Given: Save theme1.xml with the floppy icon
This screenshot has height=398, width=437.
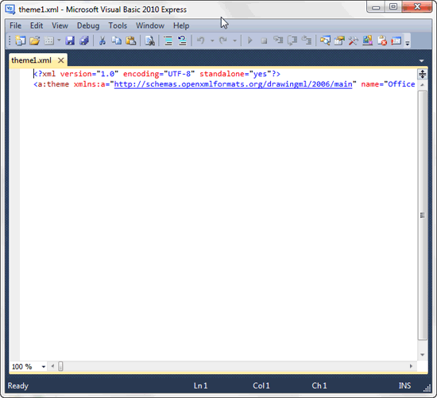Looking at the screenshot, I should tap(70, 41).
